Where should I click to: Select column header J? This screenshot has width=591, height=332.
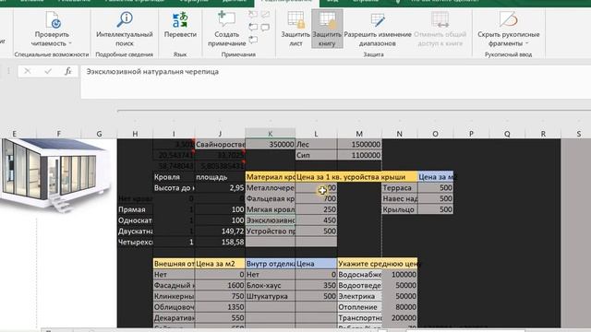coord(220,134)
